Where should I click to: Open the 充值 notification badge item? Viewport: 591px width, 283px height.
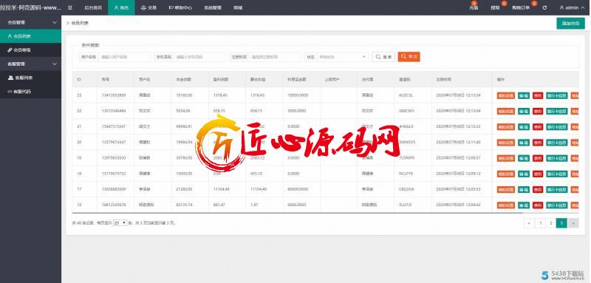[474, 7]
